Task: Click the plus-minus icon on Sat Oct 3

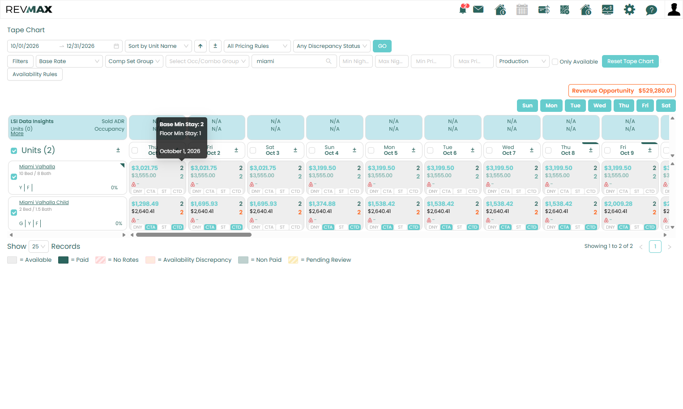Action: 295,150
